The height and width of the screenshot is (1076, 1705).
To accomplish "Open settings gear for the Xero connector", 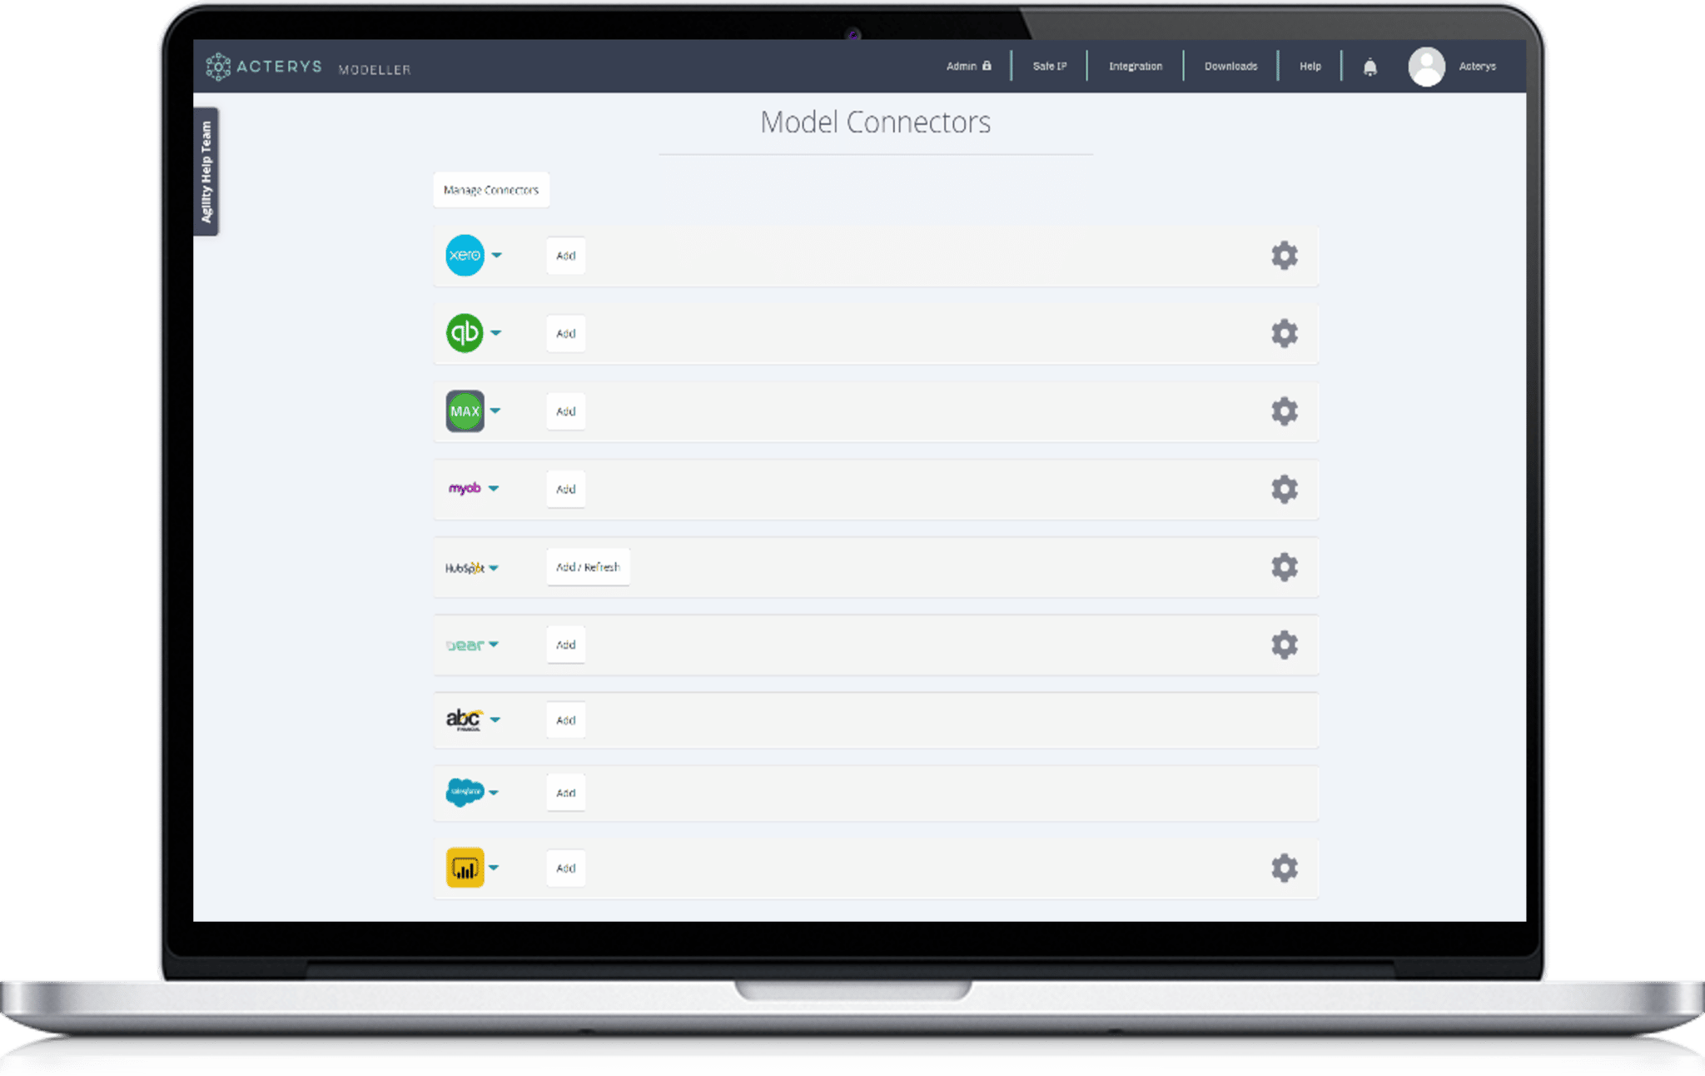I will [x=1285, y=256].
